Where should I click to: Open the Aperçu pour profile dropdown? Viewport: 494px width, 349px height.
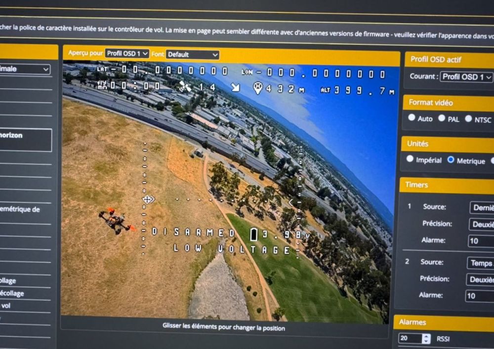click(x=127, y=53)
